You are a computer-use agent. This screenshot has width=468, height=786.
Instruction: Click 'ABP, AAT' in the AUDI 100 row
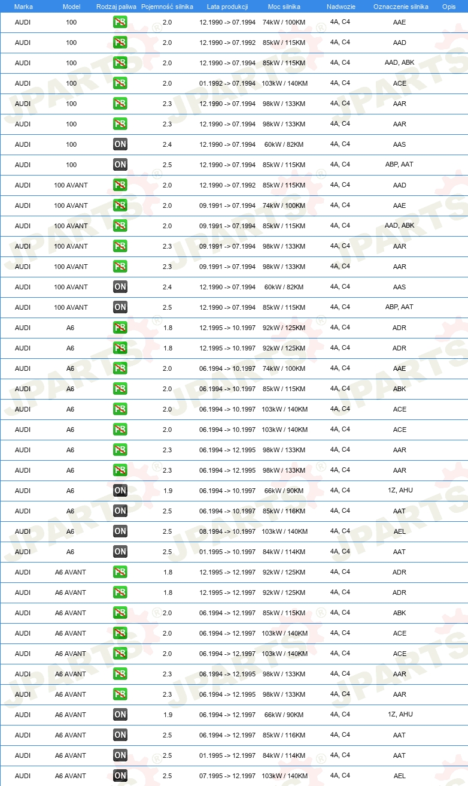coord(400,164)
